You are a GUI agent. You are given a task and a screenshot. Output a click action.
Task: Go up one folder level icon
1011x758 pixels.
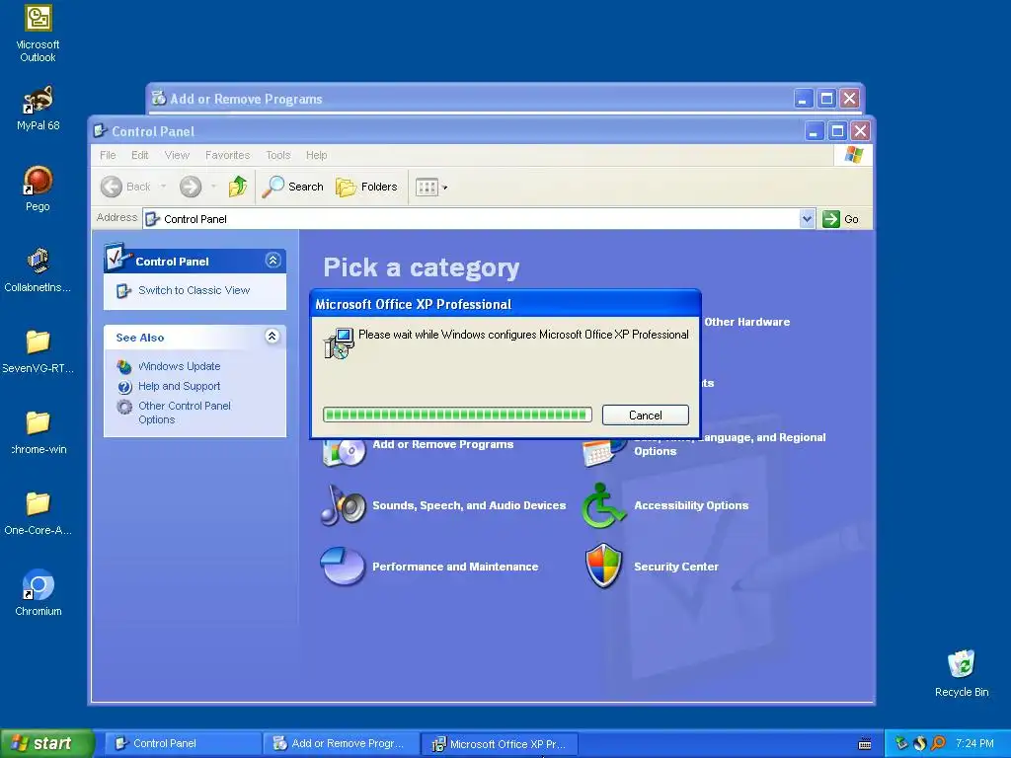coord(238,187)
